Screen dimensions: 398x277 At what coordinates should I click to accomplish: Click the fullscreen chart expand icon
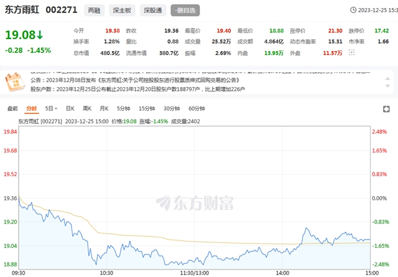tap(386, 109)
